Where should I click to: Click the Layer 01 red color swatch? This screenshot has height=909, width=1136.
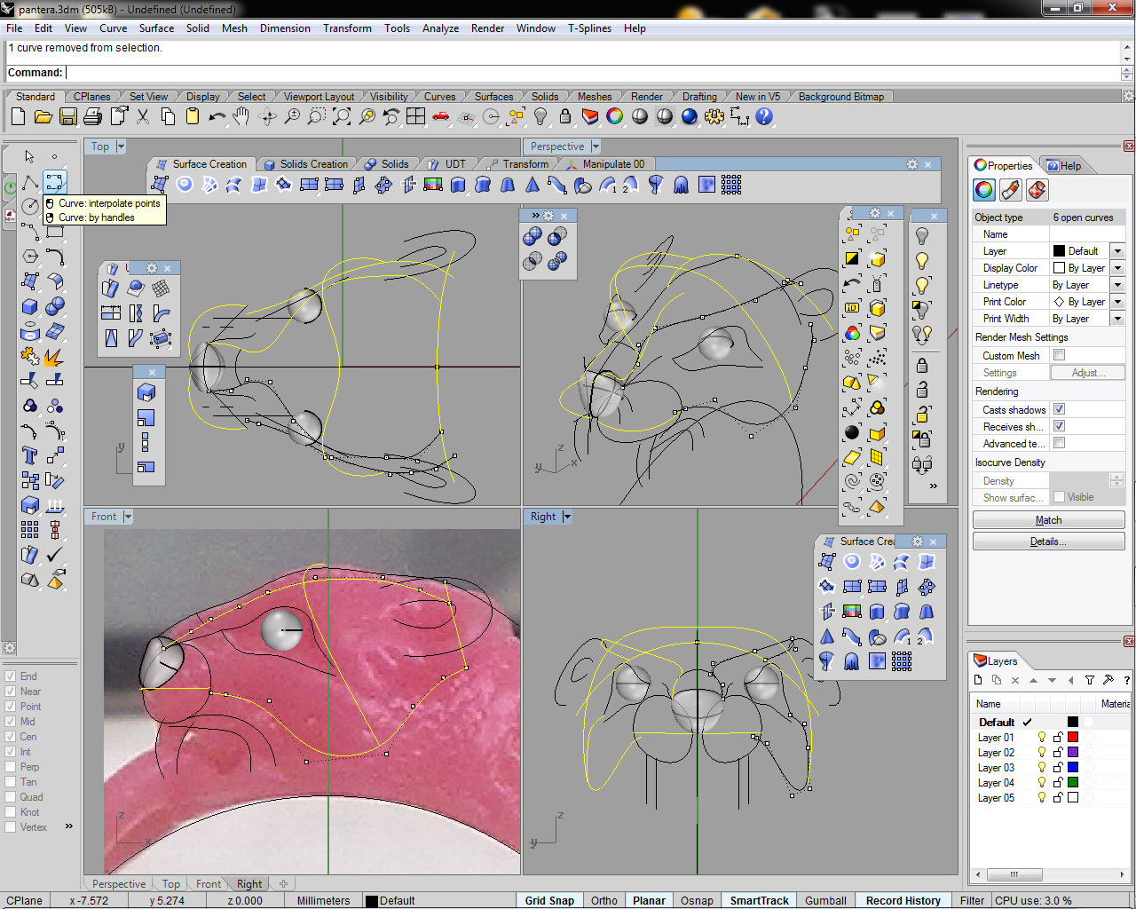[1072, 738]
